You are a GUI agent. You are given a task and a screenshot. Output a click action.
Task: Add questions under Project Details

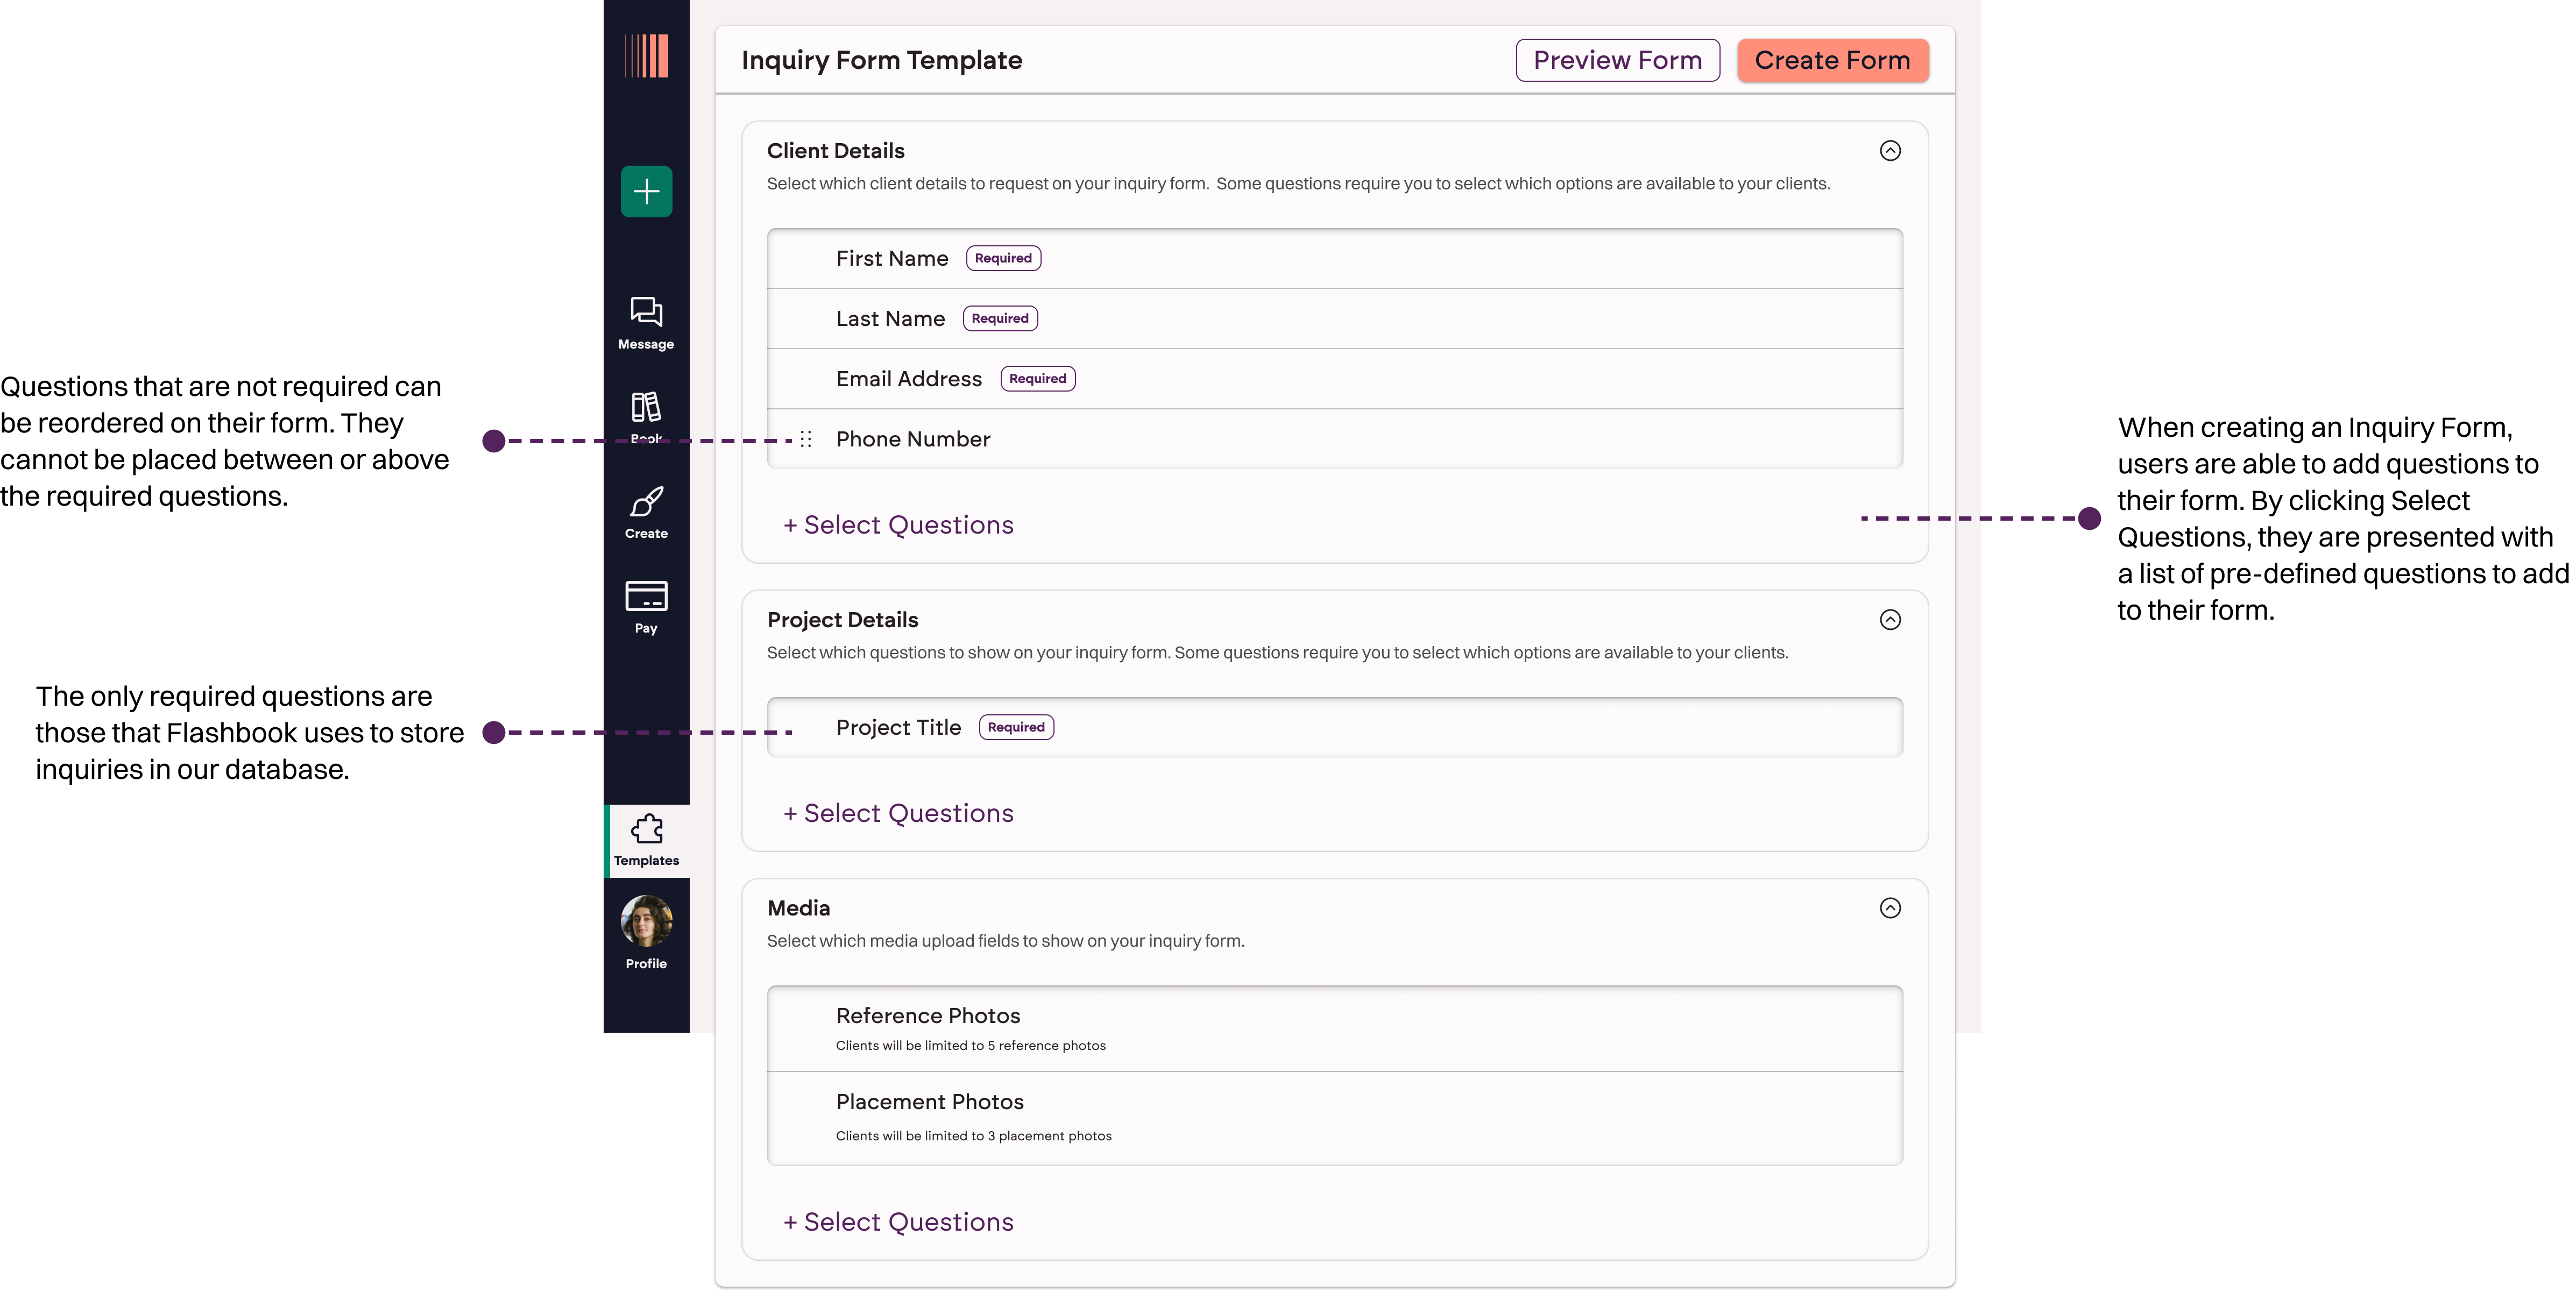pos(898,813)
